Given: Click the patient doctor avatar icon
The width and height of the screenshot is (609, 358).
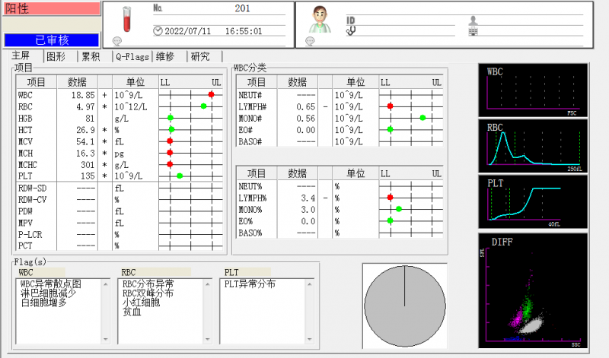Looking at the screenshot, I should pyautogui.click(x=321, y=20).
